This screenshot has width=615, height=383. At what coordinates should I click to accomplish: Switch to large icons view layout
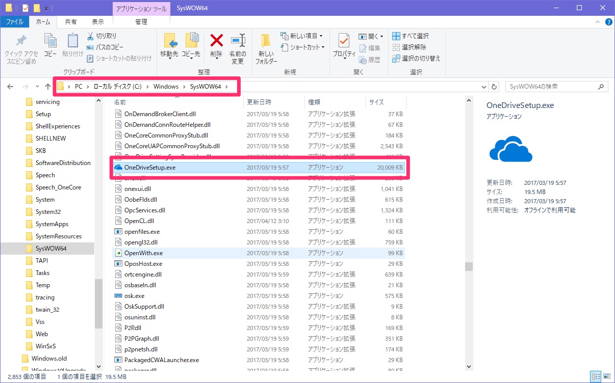click(606, 377)
